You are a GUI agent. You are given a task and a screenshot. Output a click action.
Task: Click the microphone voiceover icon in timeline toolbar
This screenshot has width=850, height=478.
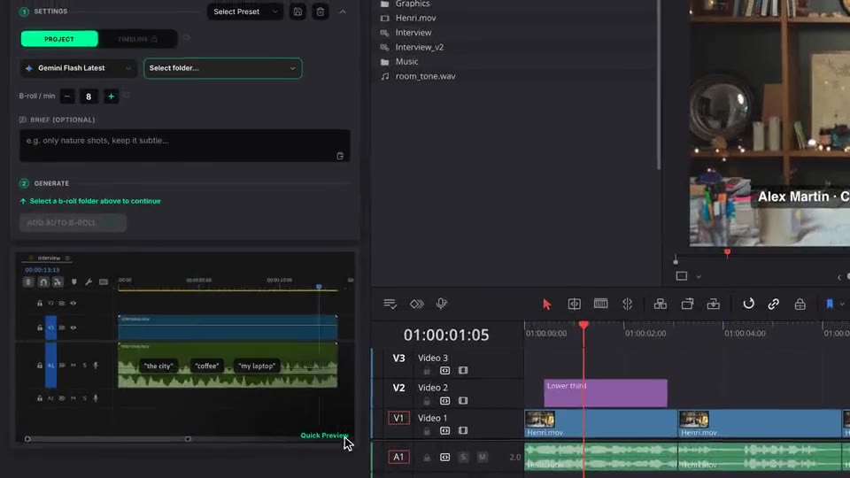441,304
